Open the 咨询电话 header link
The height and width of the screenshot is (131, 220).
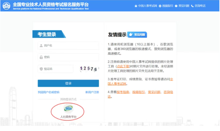[198, 6]
